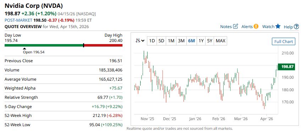Select the MAX chart range

220,41
